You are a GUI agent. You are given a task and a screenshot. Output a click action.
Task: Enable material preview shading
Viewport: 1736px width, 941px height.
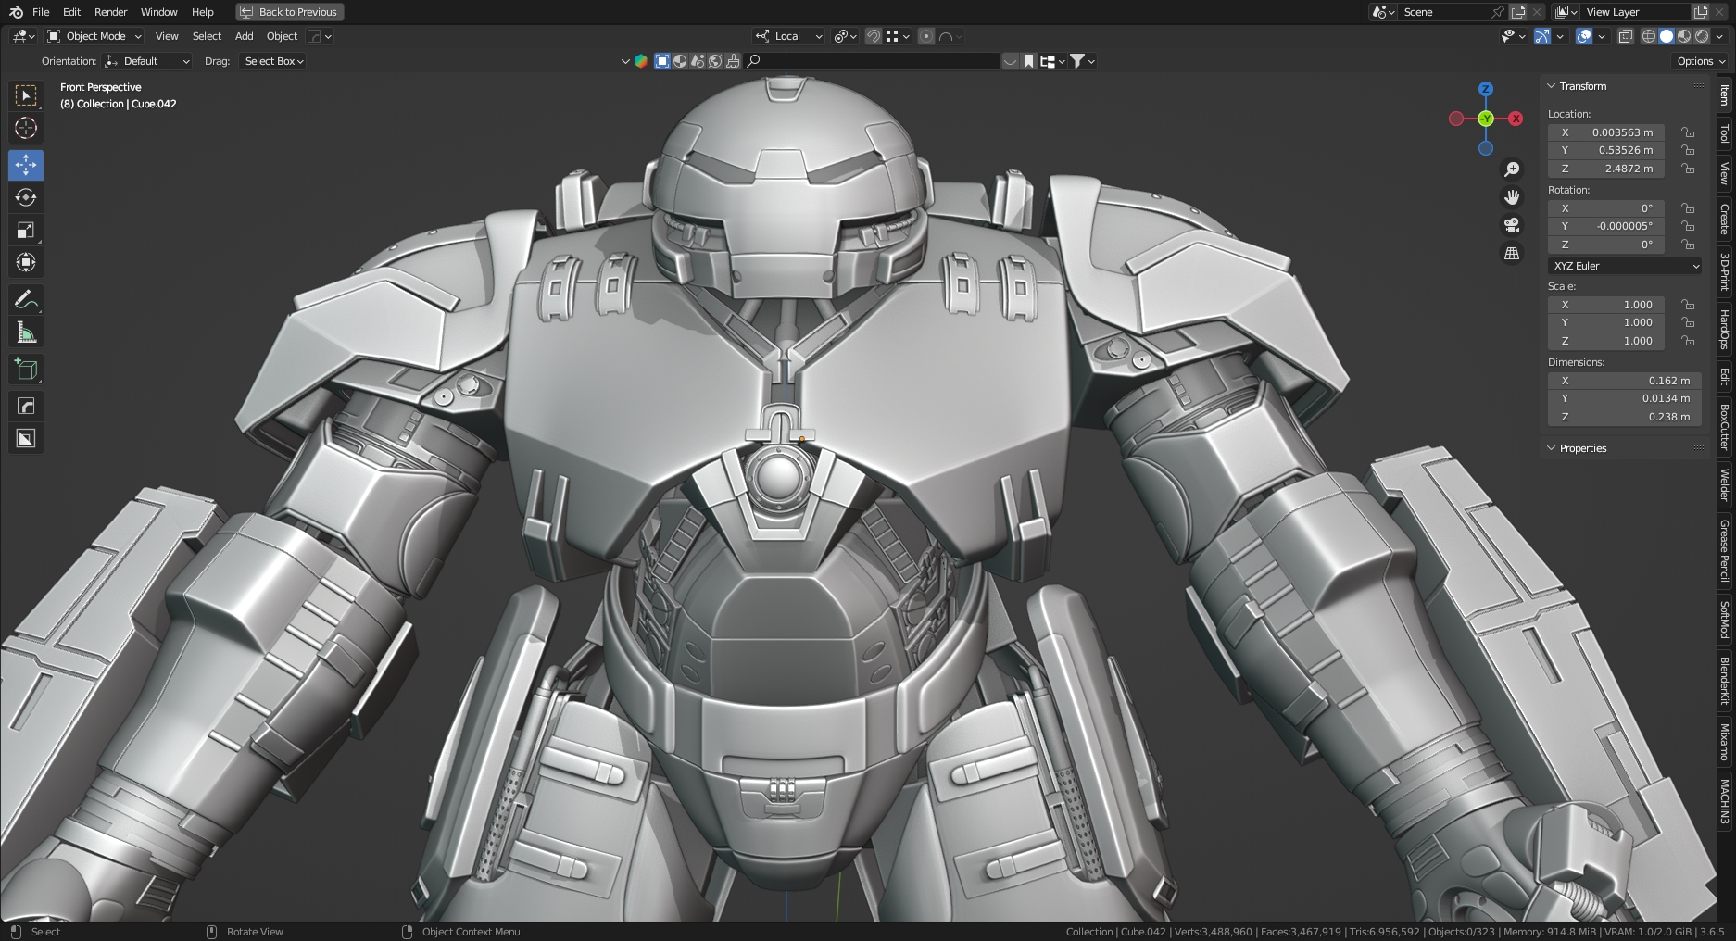click(x=1684, y=36)
